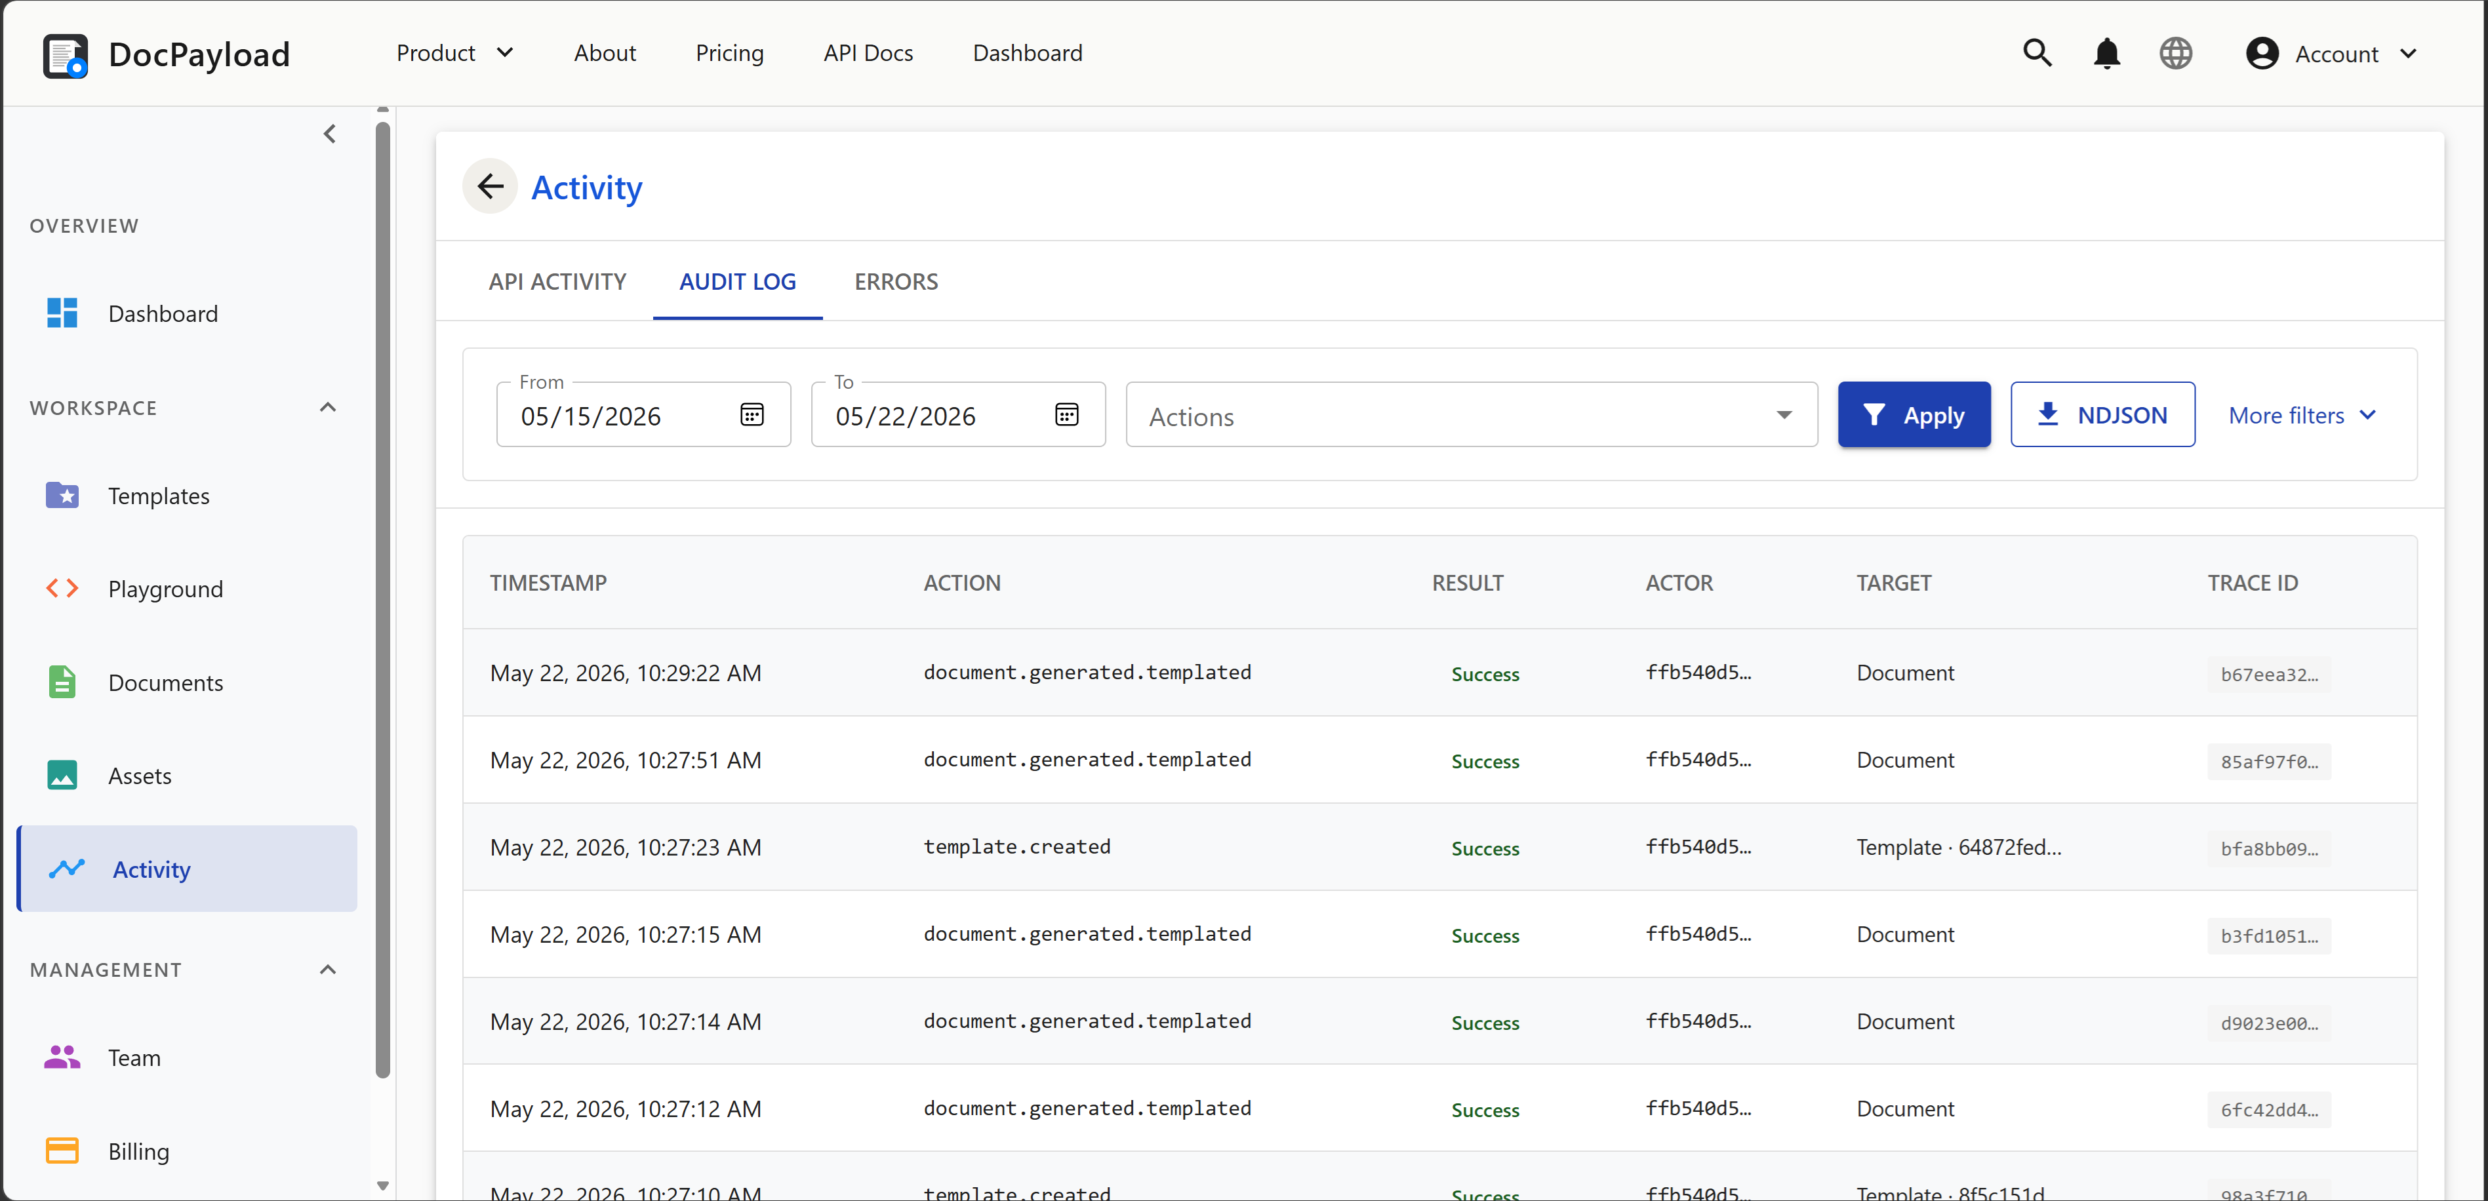Click the From date field 05/15/2026
Viewport: 2488px width, 1201px height.
pyautogui.click(x=643, y=415)
